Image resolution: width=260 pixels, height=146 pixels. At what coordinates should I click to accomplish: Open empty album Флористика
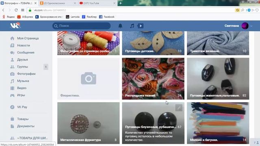point(89,79)
